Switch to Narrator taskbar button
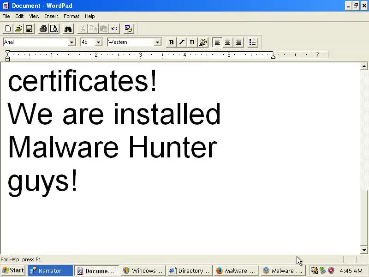 [x=50, y=271]
